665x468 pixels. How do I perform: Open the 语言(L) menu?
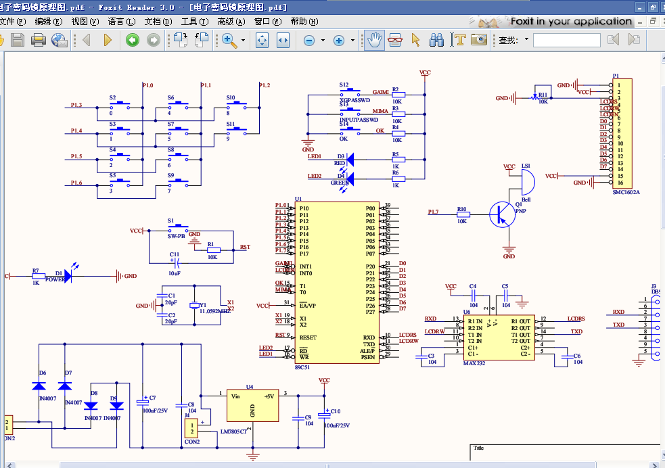[x=122, y=21]
